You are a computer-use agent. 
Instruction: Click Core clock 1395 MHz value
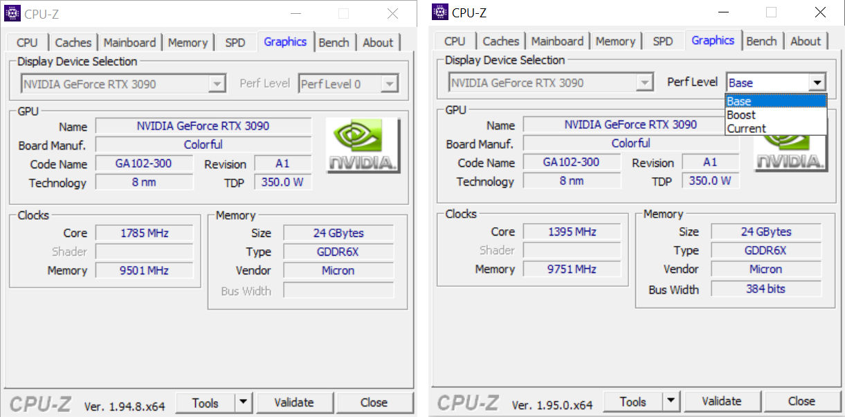pyautogui.click(x=572, y=231)
